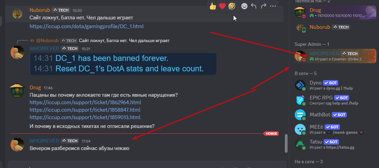The height and width of the screenshot is (168, 379).
Task: Open more message options ellipsis
Action: pyautogui.click(x=273, y=6)
